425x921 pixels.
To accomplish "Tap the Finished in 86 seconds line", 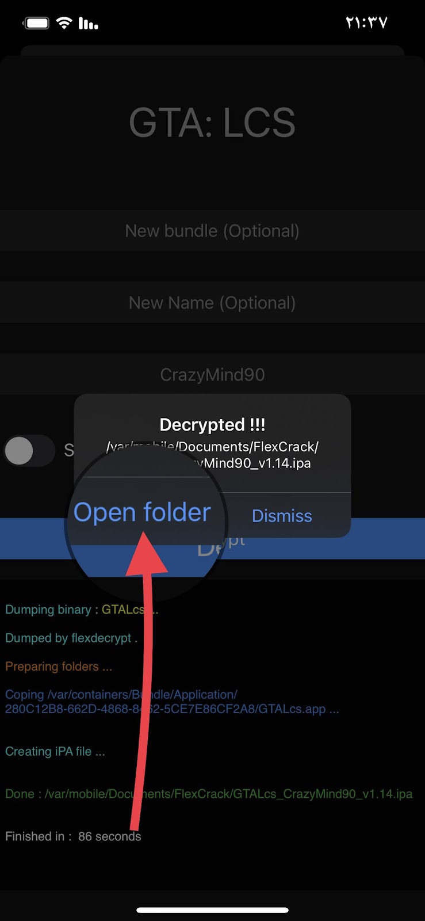I will (73, 836).
